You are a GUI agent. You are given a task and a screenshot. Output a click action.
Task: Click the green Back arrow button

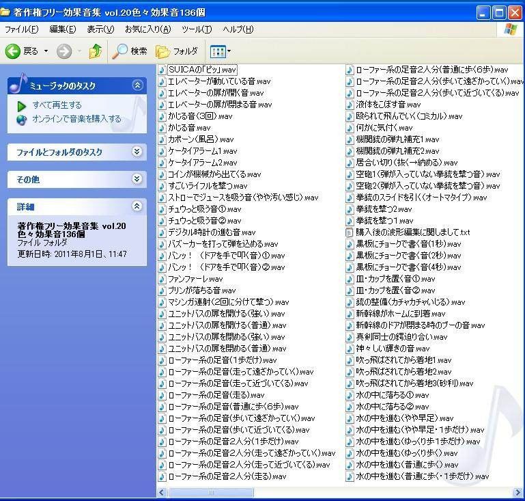[13, 51]
